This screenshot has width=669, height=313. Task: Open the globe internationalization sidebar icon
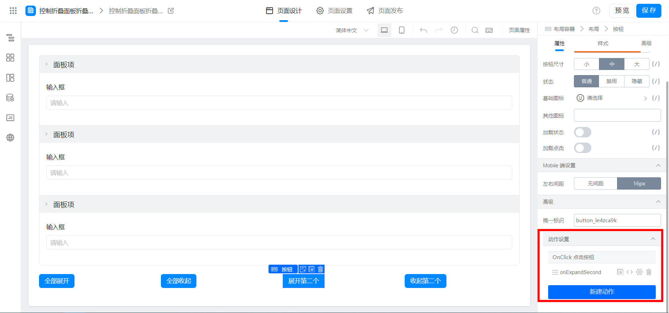(10, 138)
